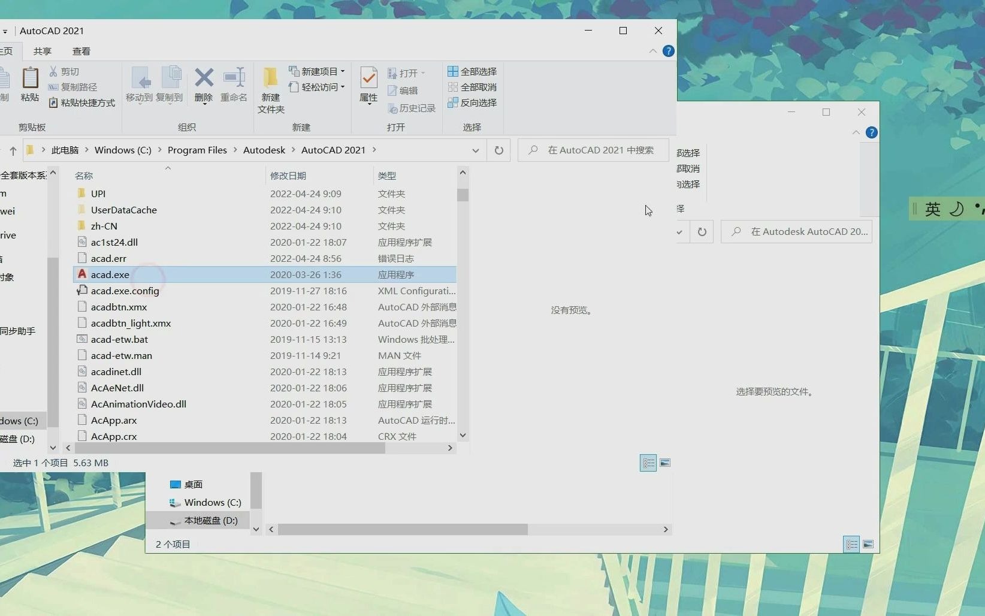Click Select all (全部选择)

coord(472,71)
